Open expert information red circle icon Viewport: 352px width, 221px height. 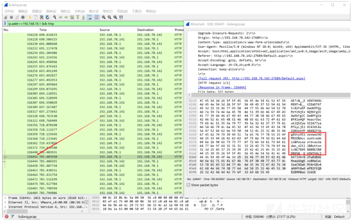coord(7,216)
